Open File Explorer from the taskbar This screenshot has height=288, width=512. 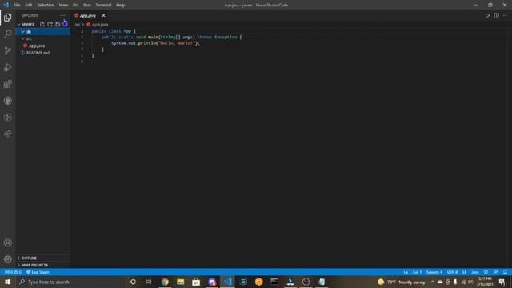pos(180,282)
